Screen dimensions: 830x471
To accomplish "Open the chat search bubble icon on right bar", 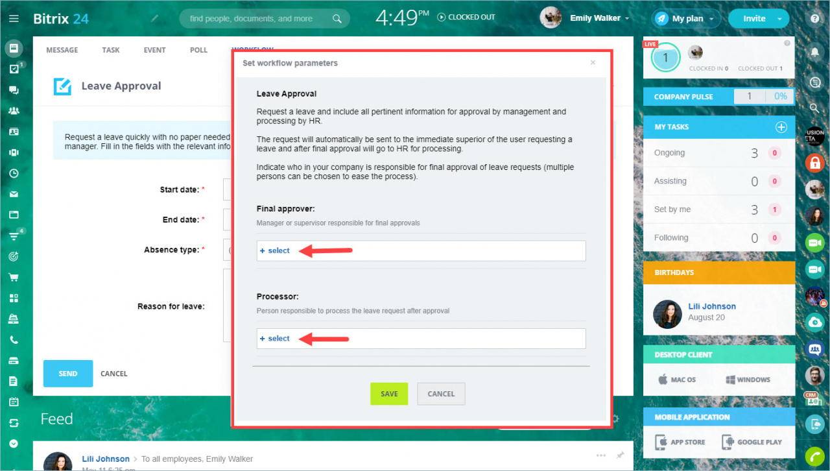I will point(815,82).
